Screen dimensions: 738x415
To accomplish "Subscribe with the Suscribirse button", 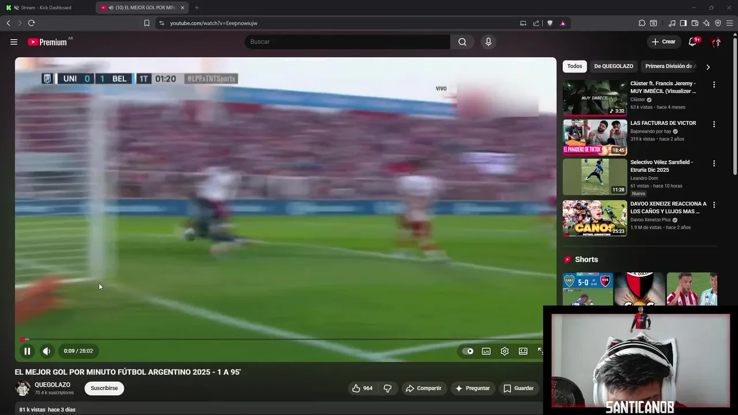I will pos(104,388).
